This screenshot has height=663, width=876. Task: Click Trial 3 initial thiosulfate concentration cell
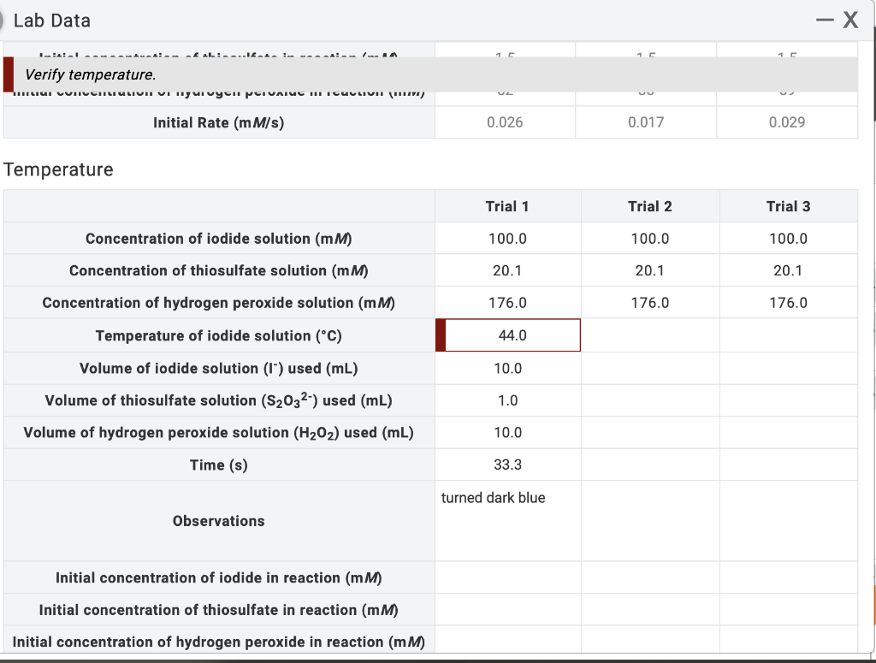[788, 609]
